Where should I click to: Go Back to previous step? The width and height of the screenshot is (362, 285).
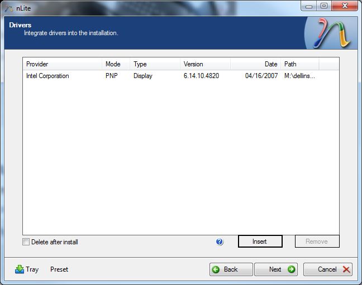tap(231, 269)
